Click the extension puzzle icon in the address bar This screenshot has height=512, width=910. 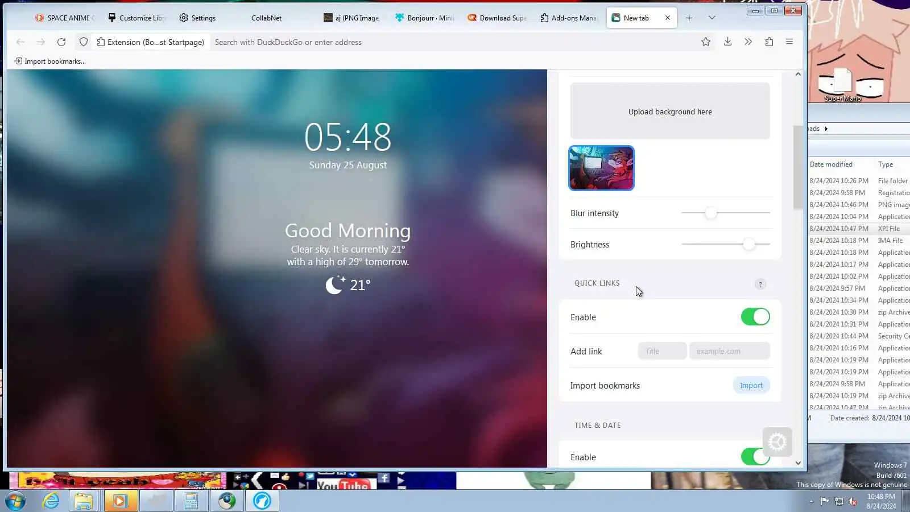tap(101, 42)
